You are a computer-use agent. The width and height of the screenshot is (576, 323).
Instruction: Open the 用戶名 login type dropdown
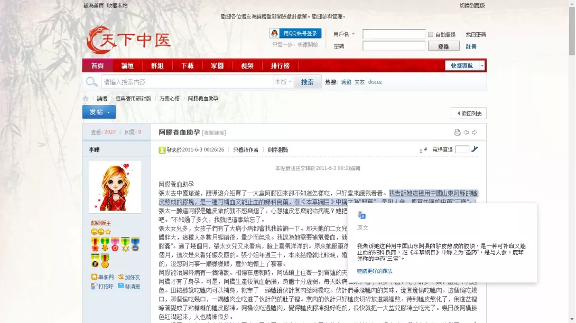pos(344,34)
